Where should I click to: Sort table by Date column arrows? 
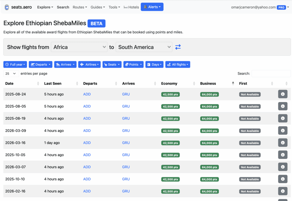(x=38, y=84)
